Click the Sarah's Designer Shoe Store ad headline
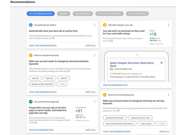This screenshot has width=186, height=135. pyautogui.click(x=132, y=64)
